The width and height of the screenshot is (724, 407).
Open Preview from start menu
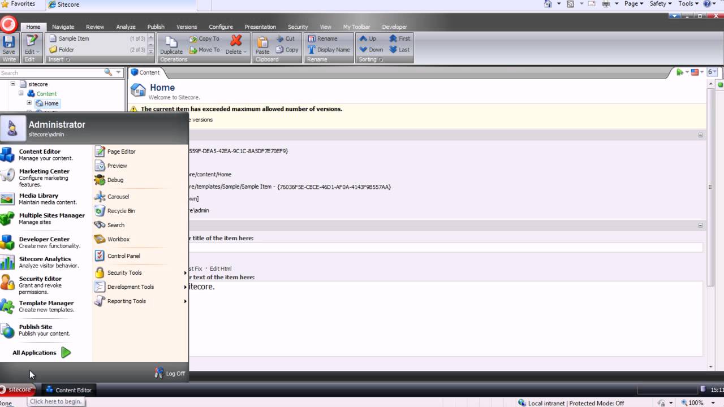click(x=111, y=166)
